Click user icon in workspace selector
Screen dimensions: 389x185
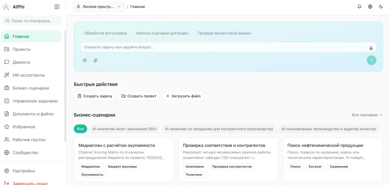(x=78, y=7)
